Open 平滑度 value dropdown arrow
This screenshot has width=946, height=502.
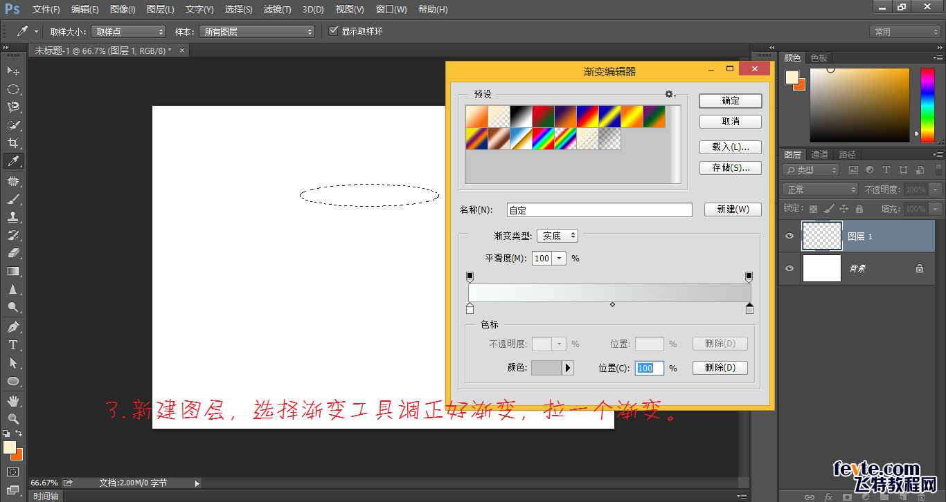[559, 258]
